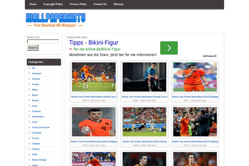Screen dimensions: 249x166
Task: Click the '2048 x 1432 | 227 View' text
Action: tap(94, 100)
